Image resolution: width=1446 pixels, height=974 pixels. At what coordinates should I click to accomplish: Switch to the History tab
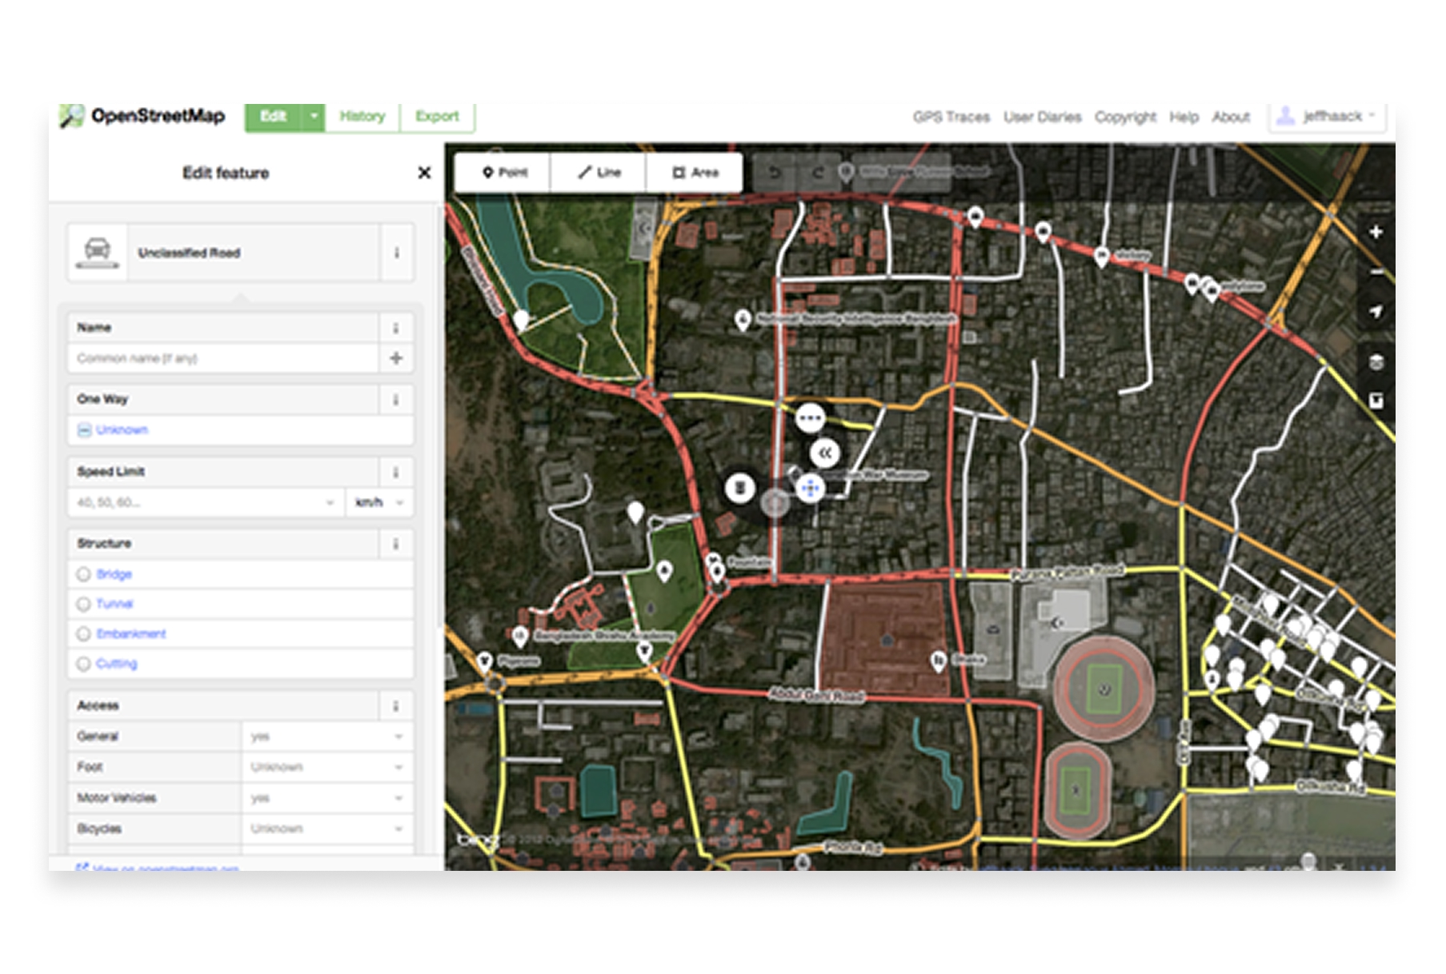(361, 116)
